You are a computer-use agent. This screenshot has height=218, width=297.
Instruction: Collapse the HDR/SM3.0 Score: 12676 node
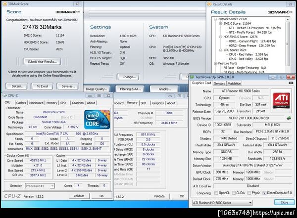click(220, 37)
